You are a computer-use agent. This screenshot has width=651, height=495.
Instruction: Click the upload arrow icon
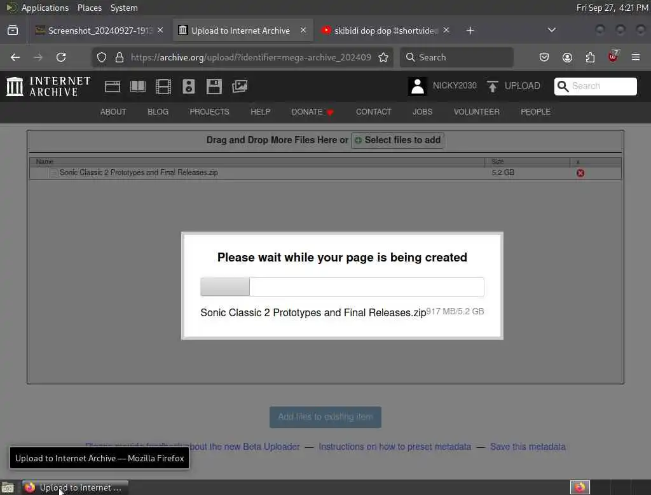pos(493,87)
